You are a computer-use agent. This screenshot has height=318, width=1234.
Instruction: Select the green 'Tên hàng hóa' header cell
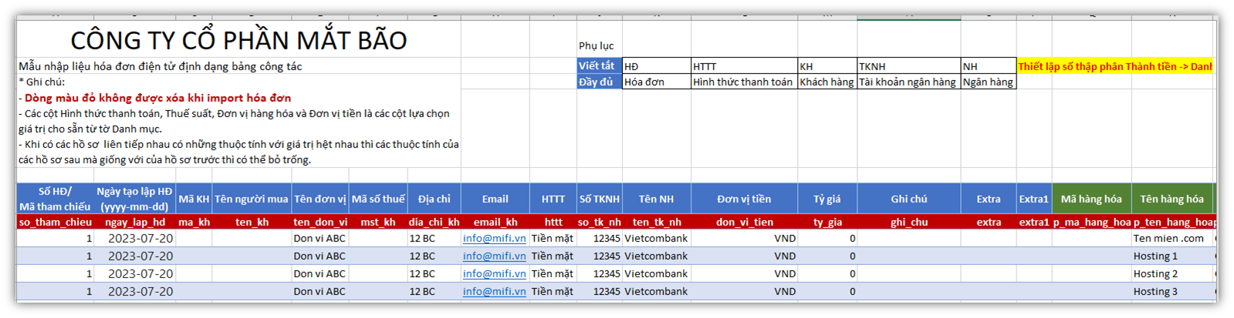1171,199
